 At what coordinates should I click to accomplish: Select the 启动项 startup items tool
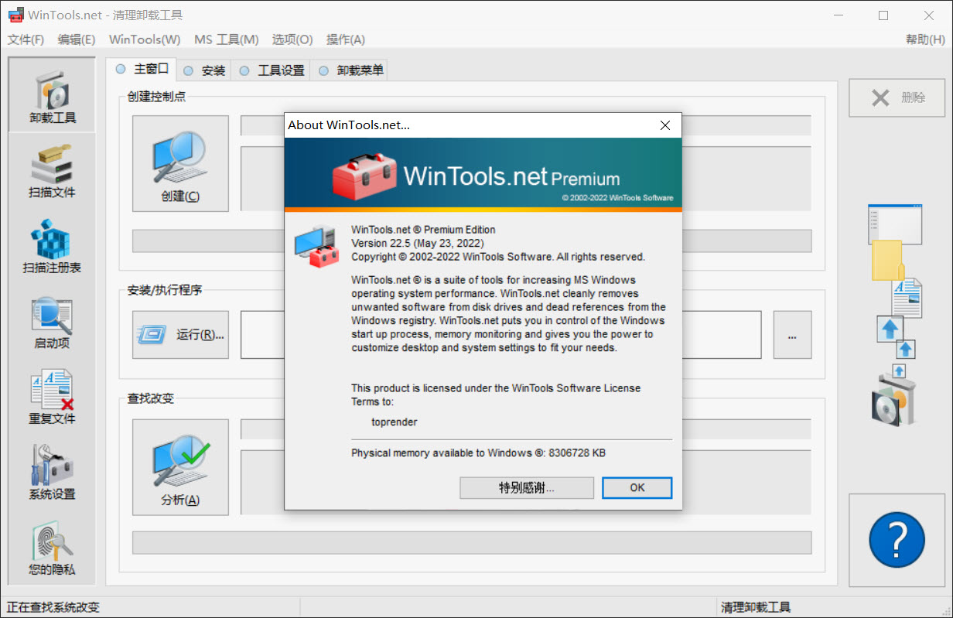(x=52, y=323)
